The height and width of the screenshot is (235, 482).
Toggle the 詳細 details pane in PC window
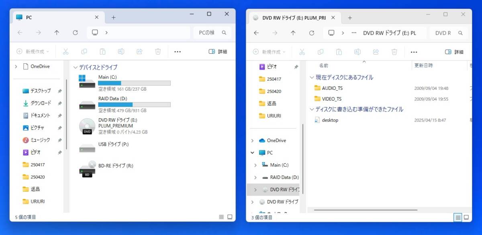[218, 52]
